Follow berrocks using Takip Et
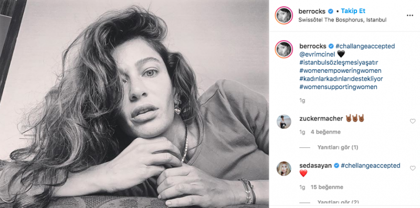The height and width of the screenshot is (208, 420). (x=353, y=11)
